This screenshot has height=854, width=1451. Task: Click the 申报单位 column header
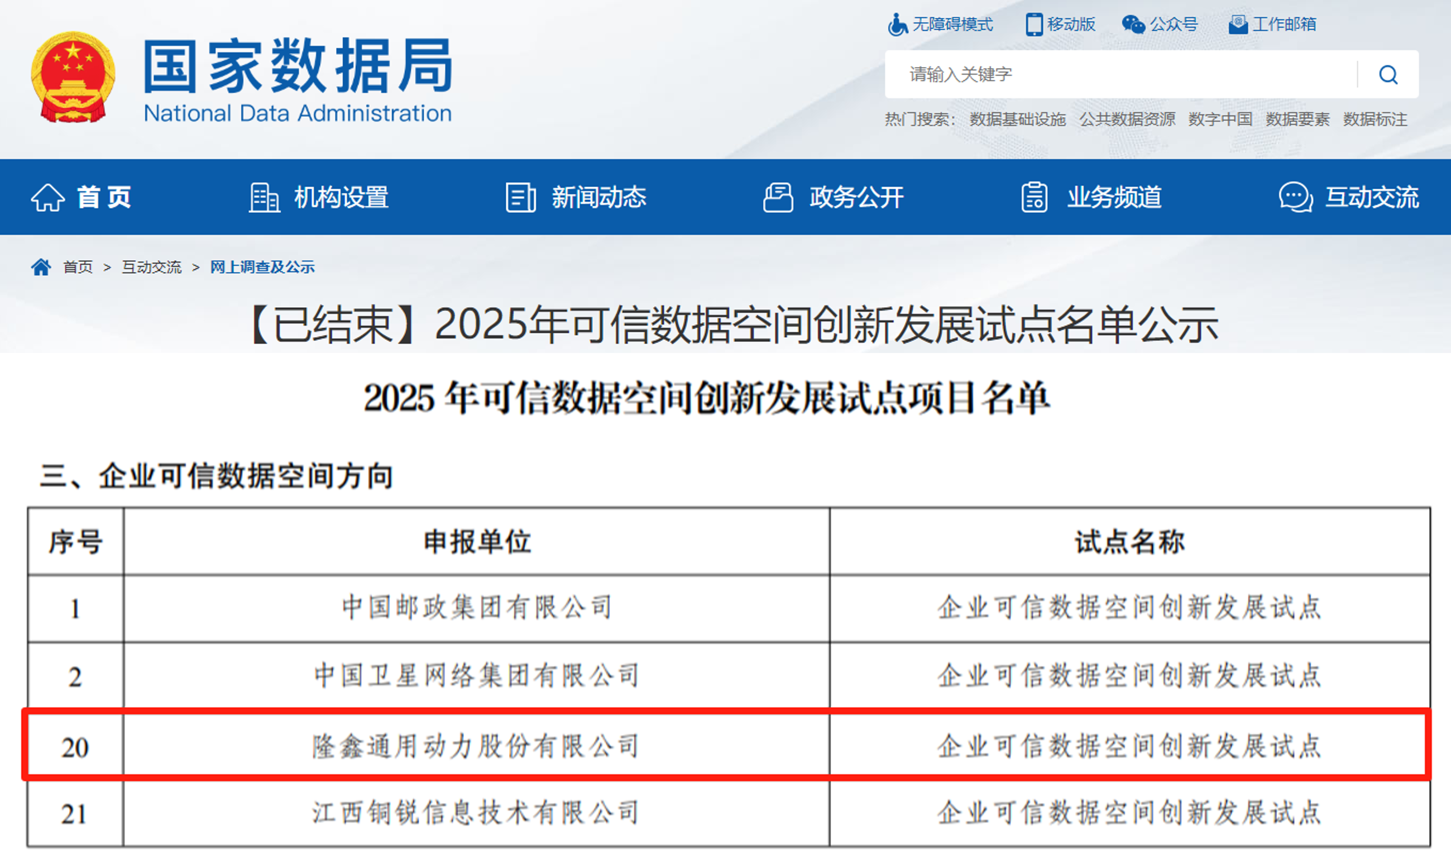point(477,542)
